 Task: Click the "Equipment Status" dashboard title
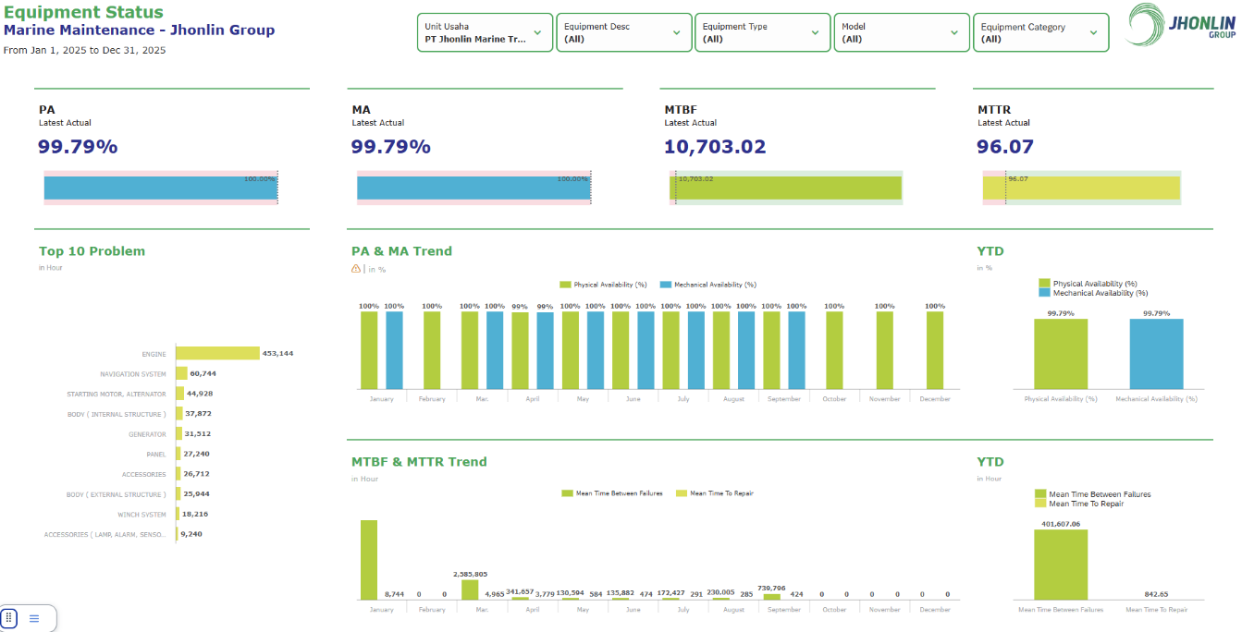[x=83, y=13]
